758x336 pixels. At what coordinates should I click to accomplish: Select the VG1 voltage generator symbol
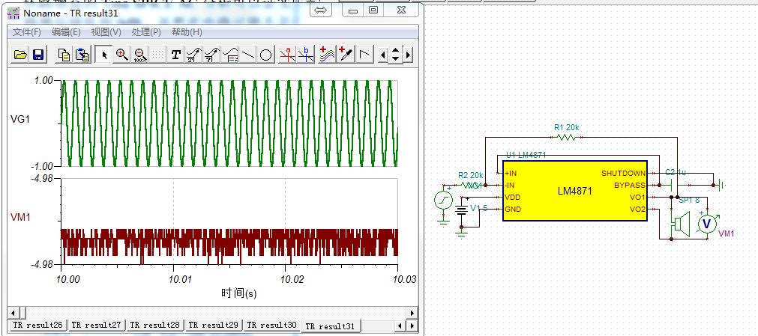click(x=443, y=200)
